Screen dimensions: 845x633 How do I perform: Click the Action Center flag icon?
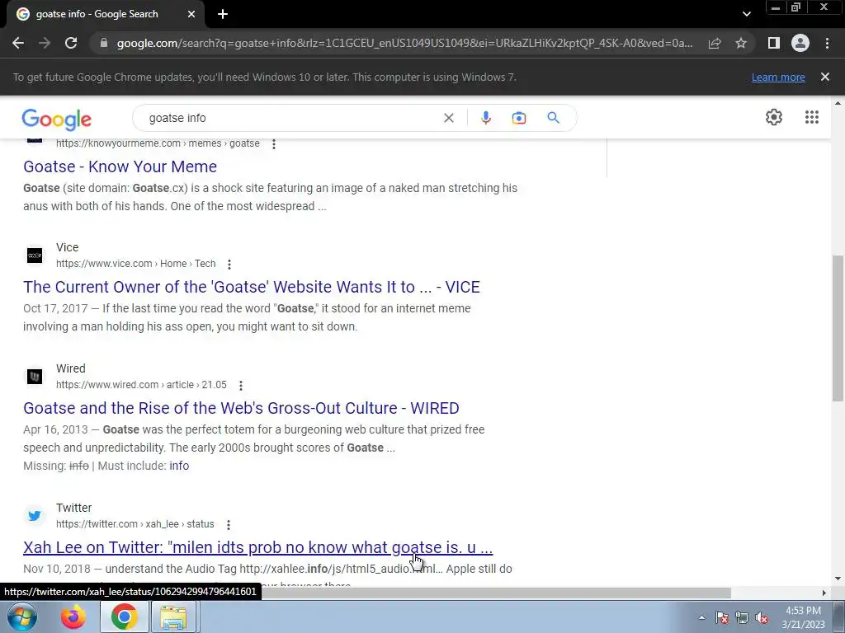tap(722, 617)
